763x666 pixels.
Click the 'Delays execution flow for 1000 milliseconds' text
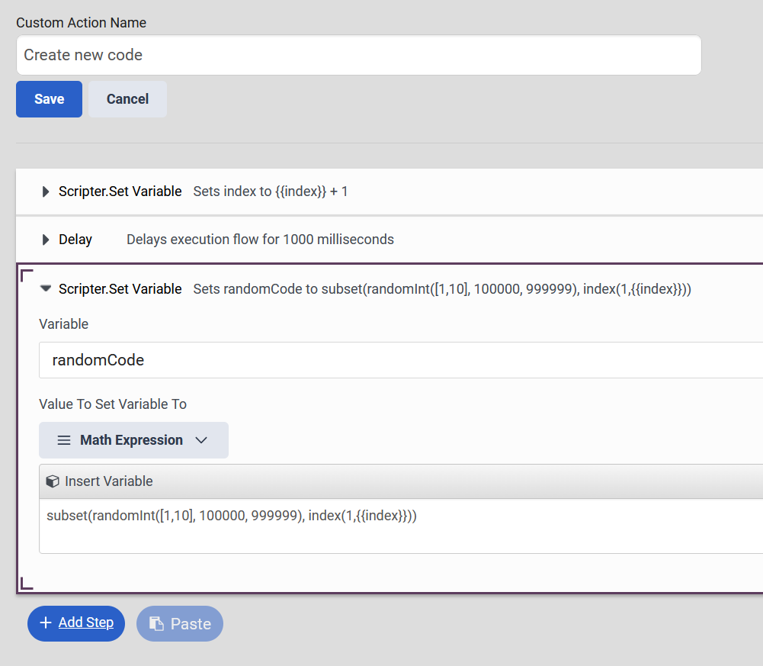click(x=260, y=240)
